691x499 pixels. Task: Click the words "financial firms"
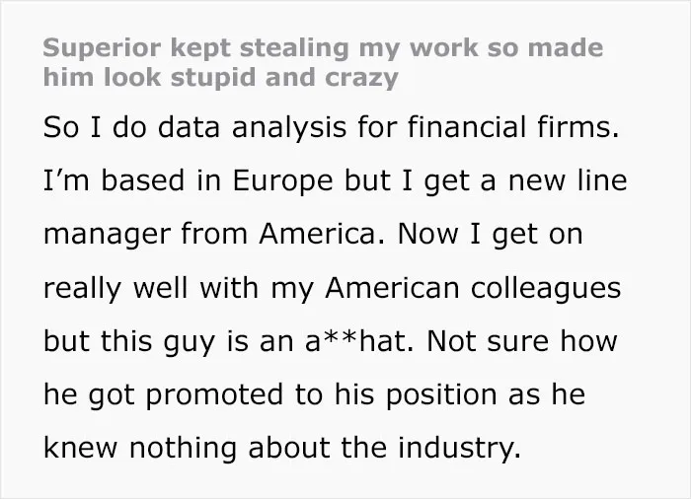point(513,127)
